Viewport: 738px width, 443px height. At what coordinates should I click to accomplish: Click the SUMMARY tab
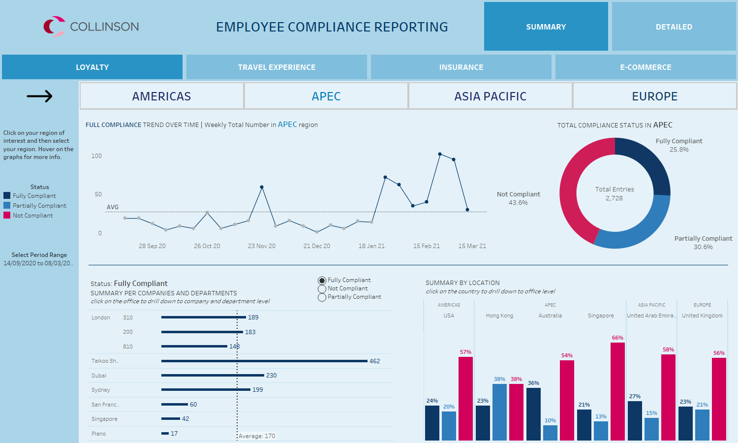coord(546,27)
